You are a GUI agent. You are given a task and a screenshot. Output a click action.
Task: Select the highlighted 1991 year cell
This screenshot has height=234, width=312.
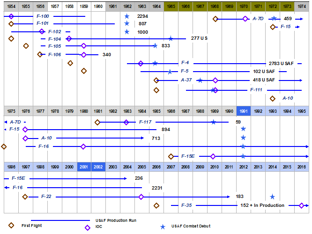pos(243,111)
